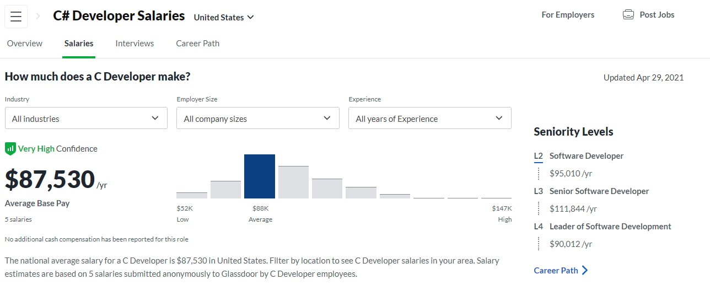Select L4 Leader of Software Development
Viewport: 710px width, 290px height.
click(x=610, y=227)
